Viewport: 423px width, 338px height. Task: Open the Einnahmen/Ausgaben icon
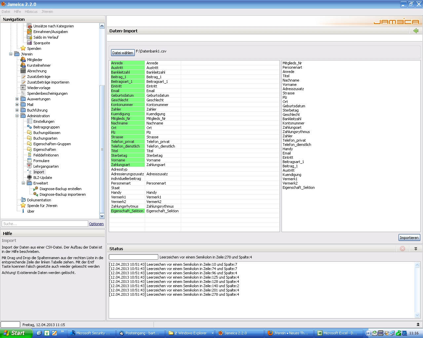coord(29,32)
